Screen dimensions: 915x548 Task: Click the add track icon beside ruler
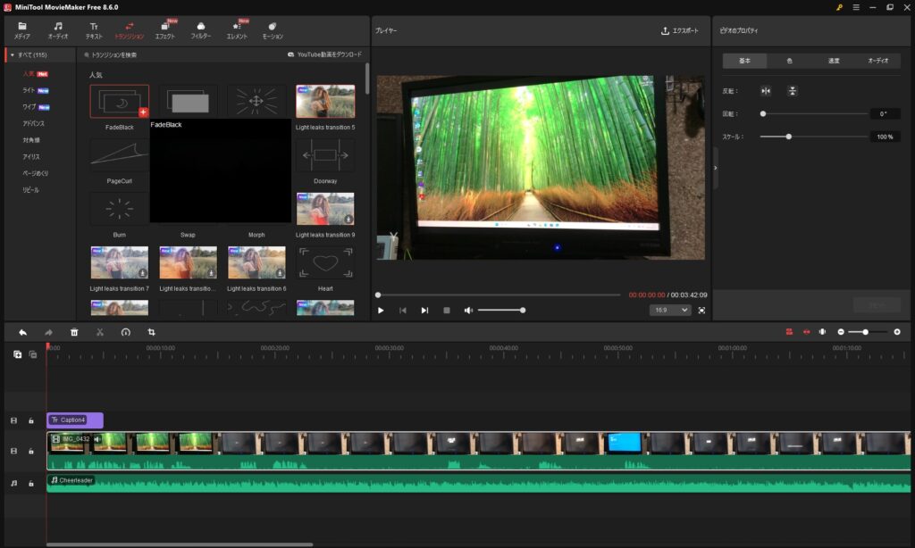[x=18, y=354]
